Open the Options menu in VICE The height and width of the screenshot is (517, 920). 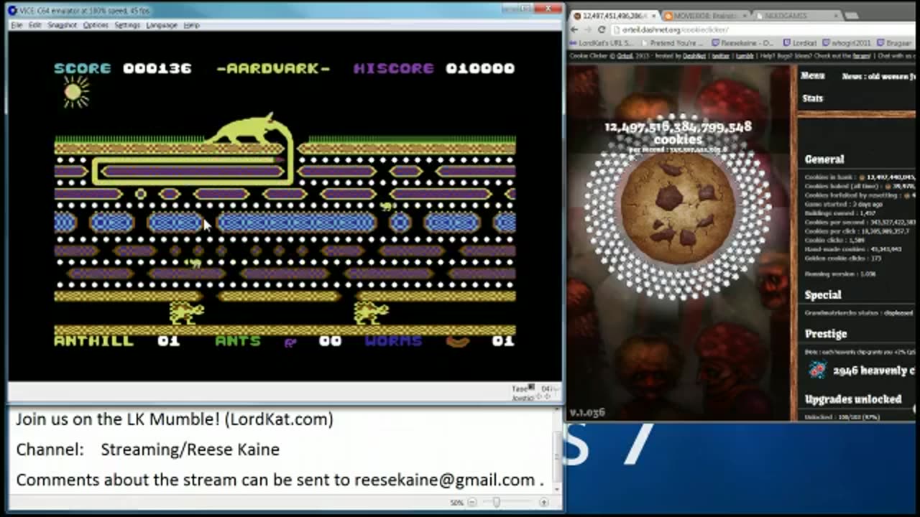[96, 25]
